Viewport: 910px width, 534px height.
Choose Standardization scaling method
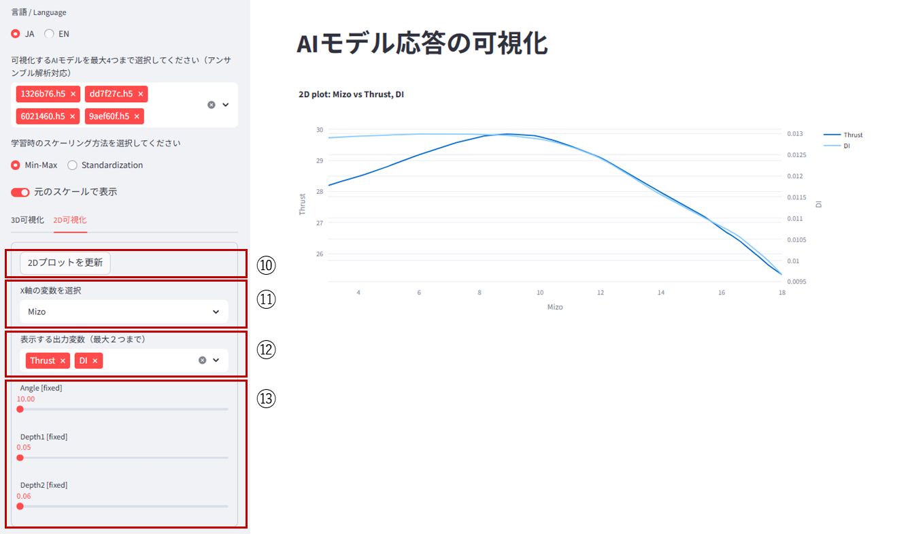(x=73, y=165)
